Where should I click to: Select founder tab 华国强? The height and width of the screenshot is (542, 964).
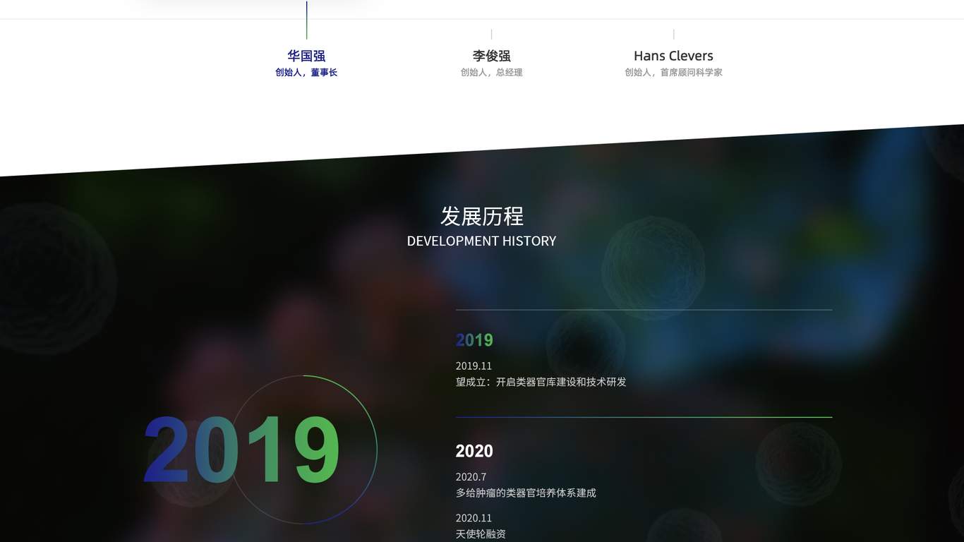(x=306, y=56)
